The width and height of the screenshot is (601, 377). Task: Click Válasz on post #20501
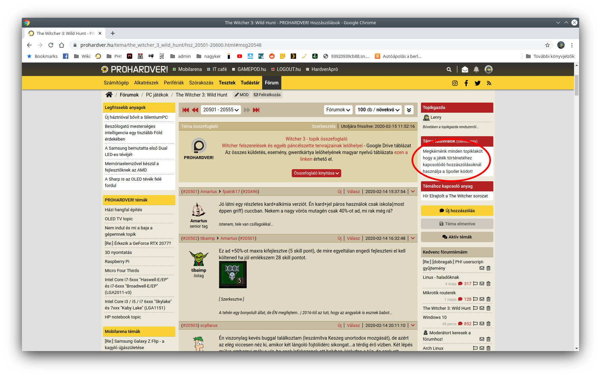(x=353, y=192)
